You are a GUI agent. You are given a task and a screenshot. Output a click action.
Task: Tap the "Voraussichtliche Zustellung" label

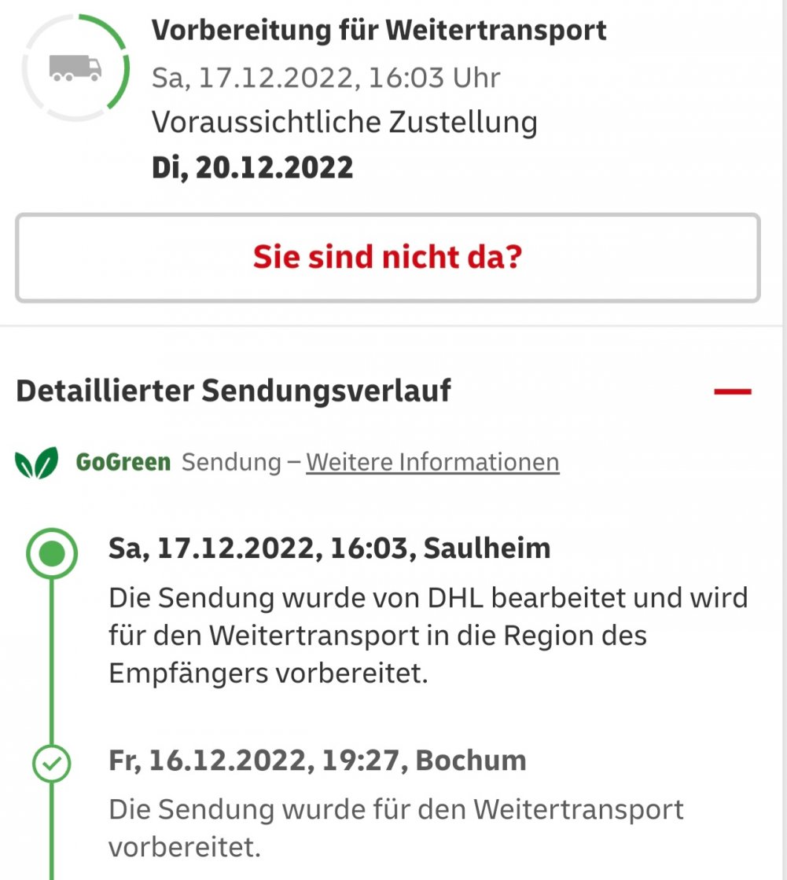(344, 123)
